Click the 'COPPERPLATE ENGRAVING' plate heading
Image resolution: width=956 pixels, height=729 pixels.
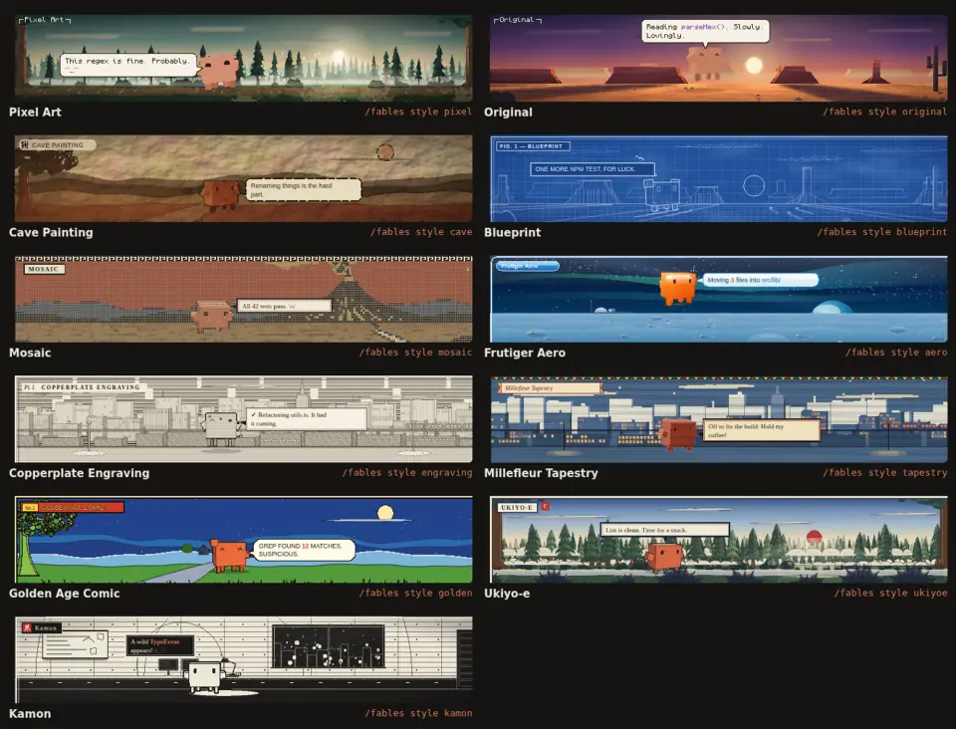pyautogui.click(x=82, y=387)
